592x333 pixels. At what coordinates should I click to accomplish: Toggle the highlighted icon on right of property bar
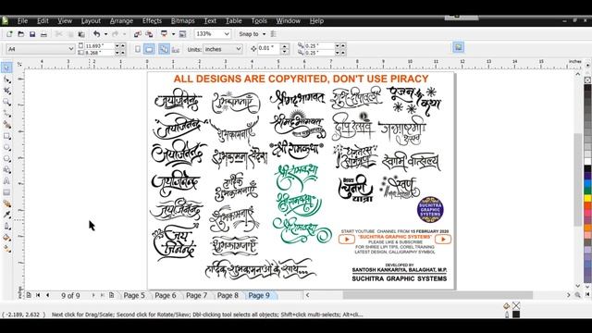(x=458, y=47)
